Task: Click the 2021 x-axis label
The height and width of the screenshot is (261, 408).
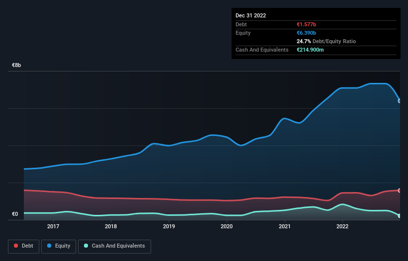Action: point(285,226)
